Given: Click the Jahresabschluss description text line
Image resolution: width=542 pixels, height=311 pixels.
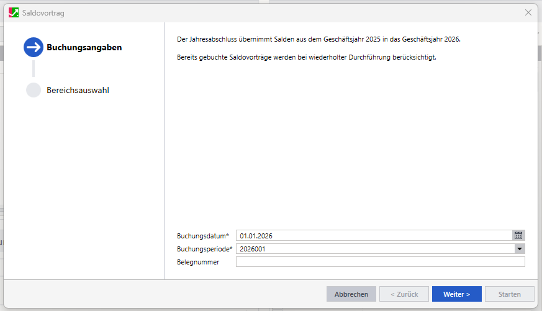Looking at the screenshot, I should click(x=318, y=39).
